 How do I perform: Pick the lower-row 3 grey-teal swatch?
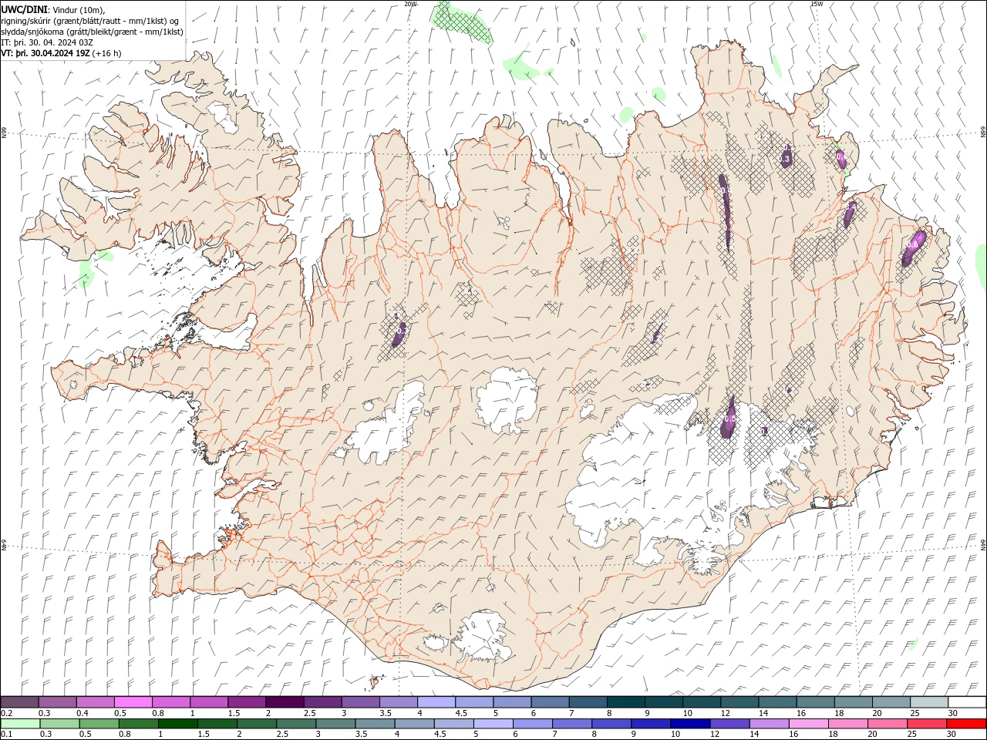click(335, 724)
